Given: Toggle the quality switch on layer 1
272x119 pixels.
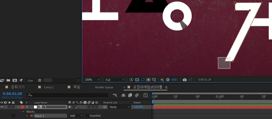Looking at the screenshot, I should 77,107.
